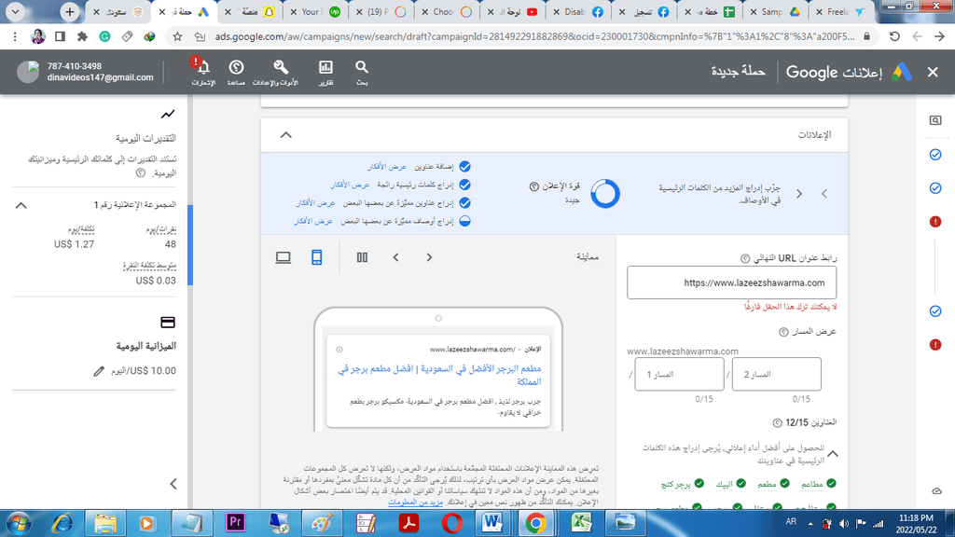Screen dimensions: 955x537
Task: Switch to the 'Freela' browser tab
Action: (840, 11)
